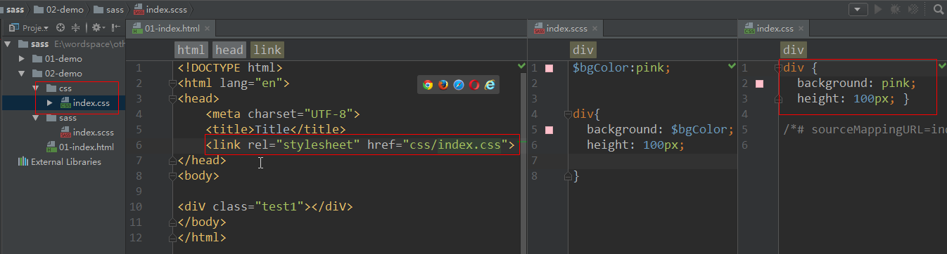Close the index.css tab
Screen dimensions: 947x254
(x=801, y=29)
